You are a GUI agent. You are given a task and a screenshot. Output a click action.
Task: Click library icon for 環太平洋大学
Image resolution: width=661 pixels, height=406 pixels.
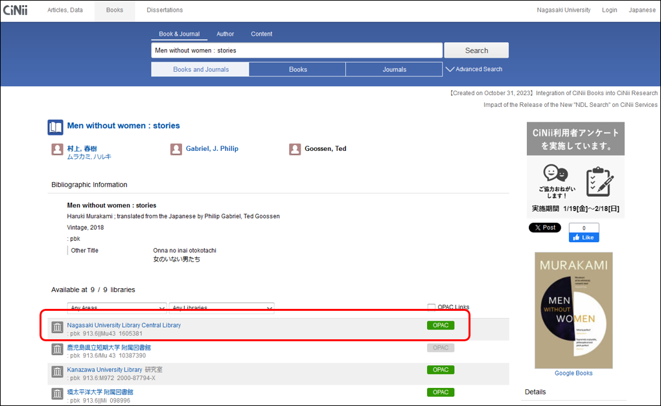pos(57,394)
